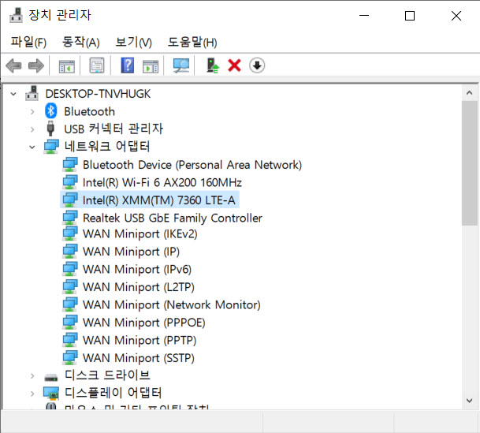The image size is (480, 433).
Task: Click the 디스크 드라이브 drive icon
Action: click(x=50, y=377)
